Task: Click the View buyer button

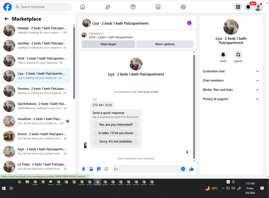Action: click(x=108, y=44)
